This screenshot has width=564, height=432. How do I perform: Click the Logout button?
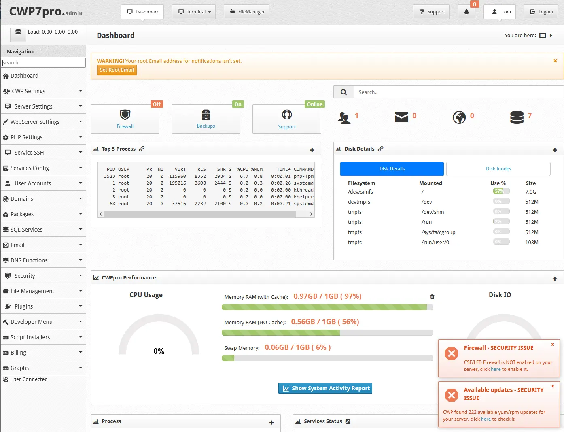click(x=541, y=12)
